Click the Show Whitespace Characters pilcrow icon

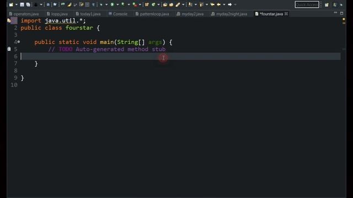[x=93, y=4]
